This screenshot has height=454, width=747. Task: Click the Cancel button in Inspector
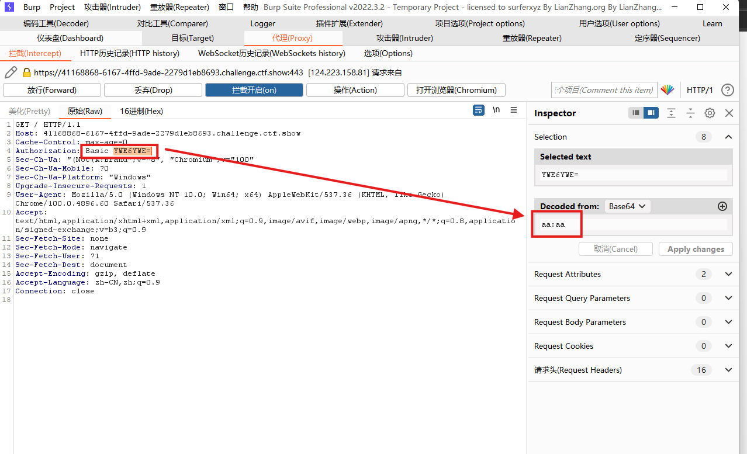point(615,249)
